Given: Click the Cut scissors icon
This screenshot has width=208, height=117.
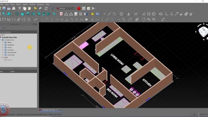Looking at the screenshot, I should pos(19,8).
